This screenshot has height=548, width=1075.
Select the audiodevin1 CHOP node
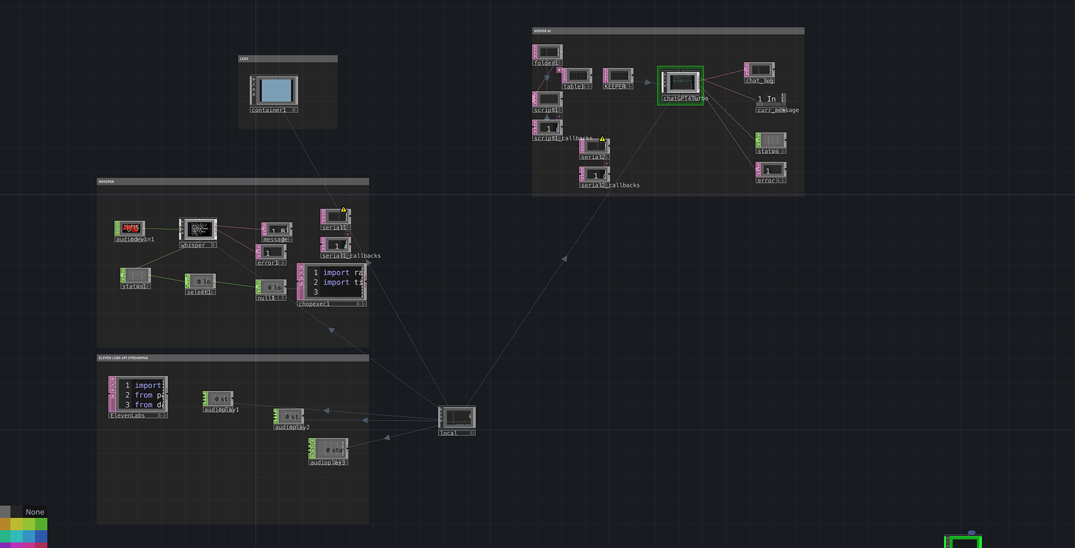(x=130, y=228)
